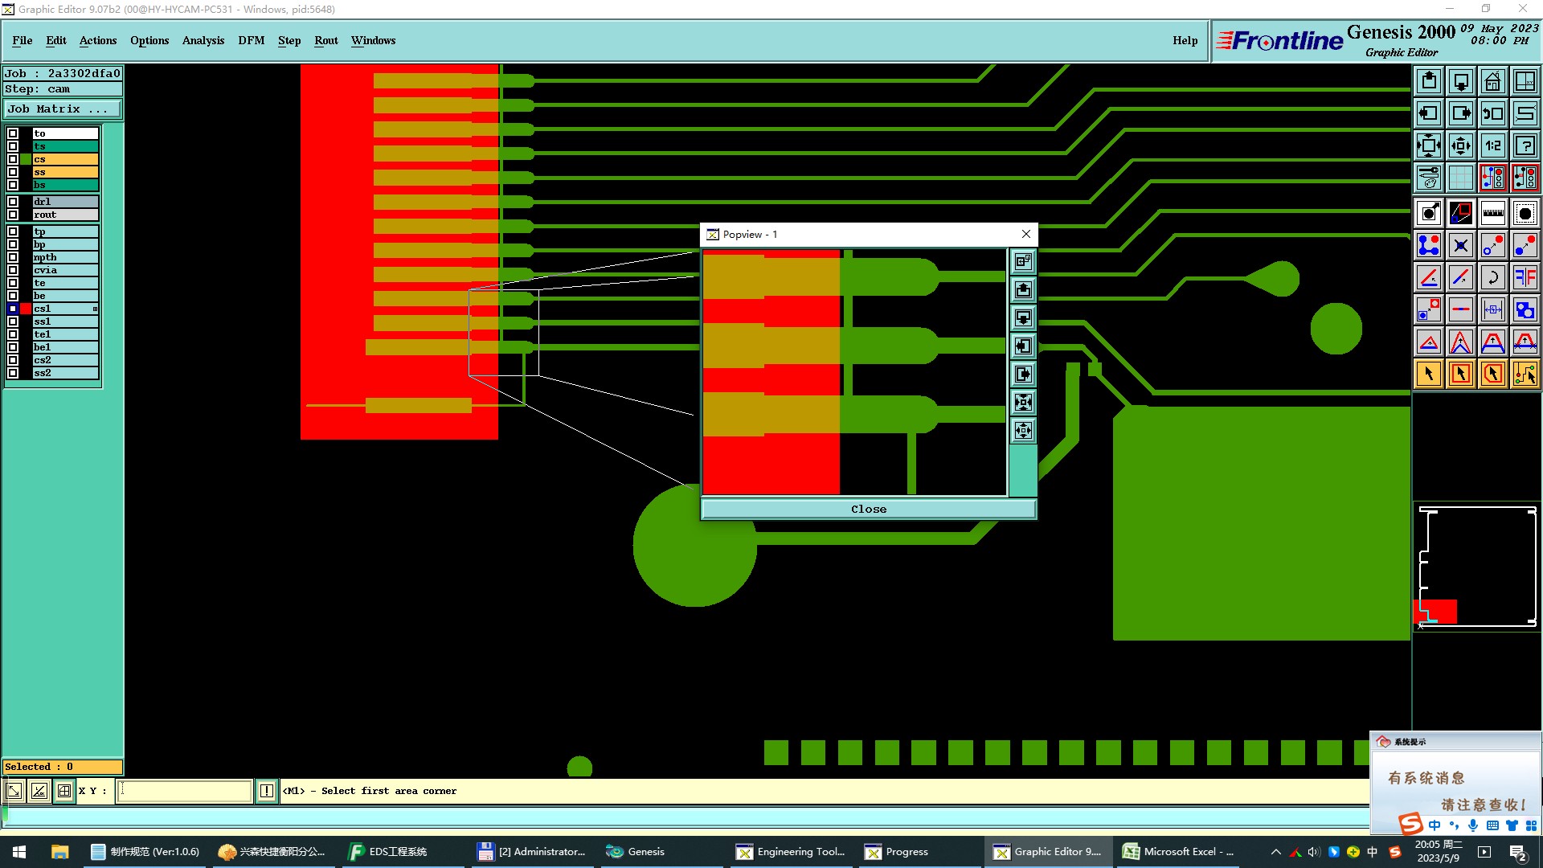This screenshot has width=1543, height=868.
Task: Click the 1:2 zoom scale icon
Action: coord(1492,145)
